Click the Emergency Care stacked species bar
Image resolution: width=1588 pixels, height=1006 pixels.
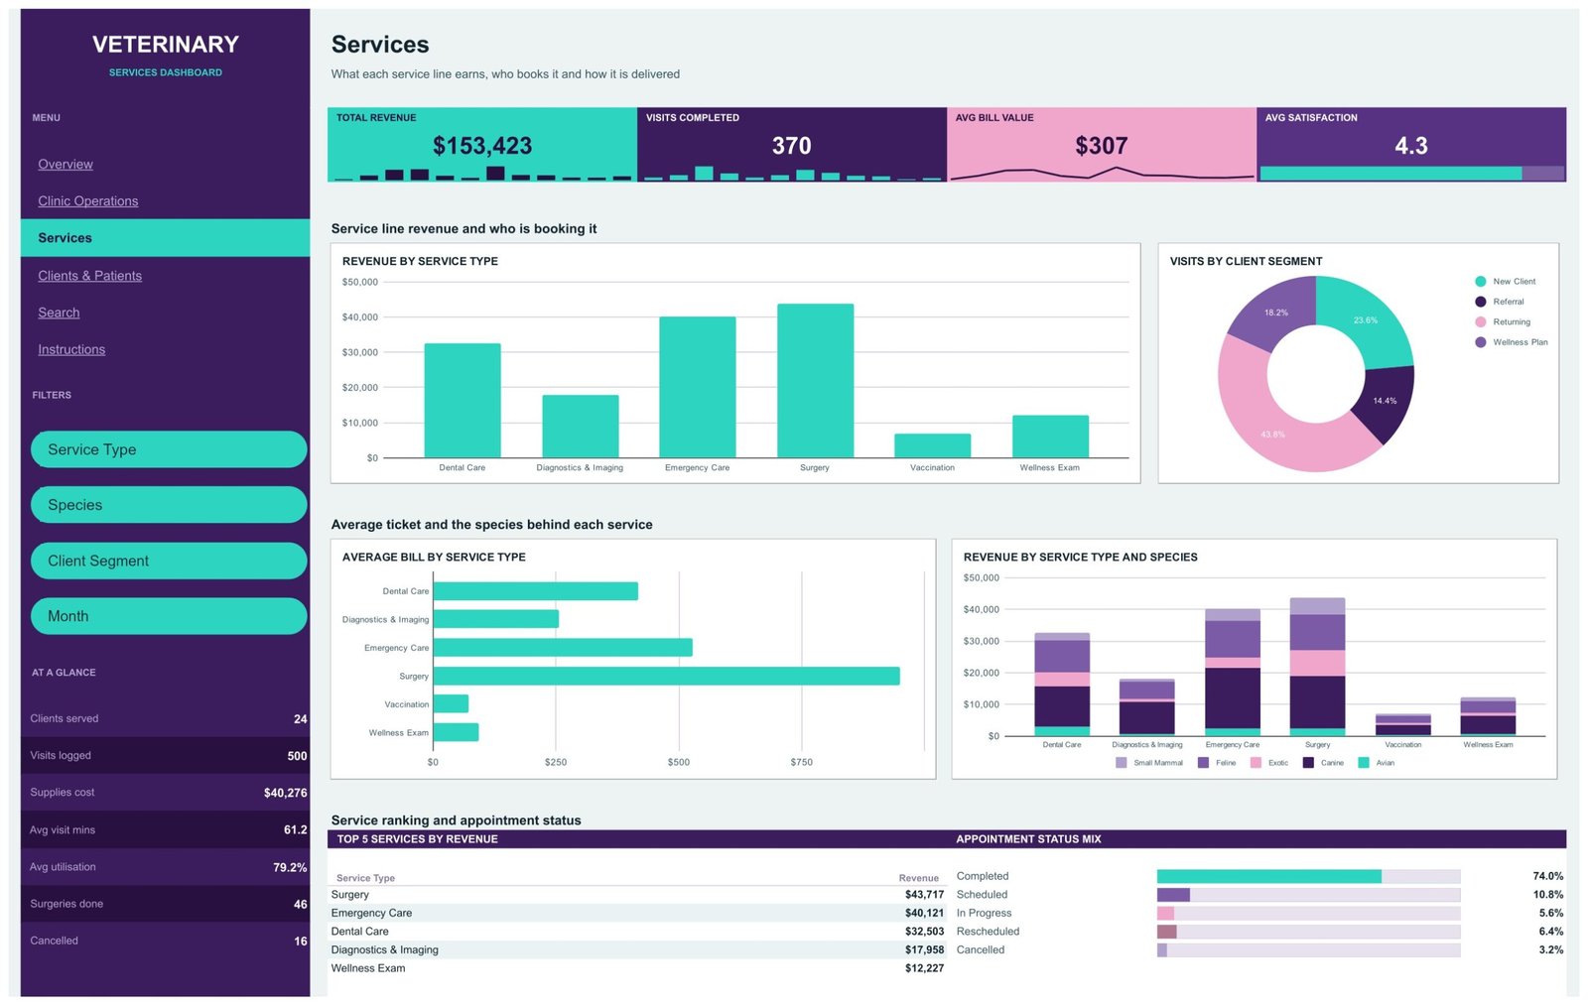point(1233,673)
